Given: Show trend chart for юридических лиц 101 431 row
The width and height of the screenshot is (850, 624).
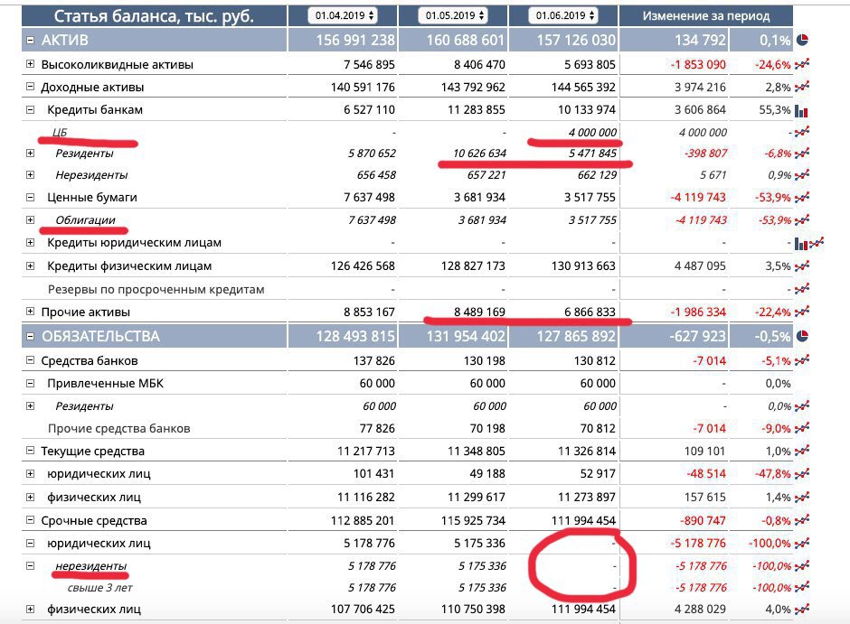Looking at the screenshot, I should (x=802, y=473).
